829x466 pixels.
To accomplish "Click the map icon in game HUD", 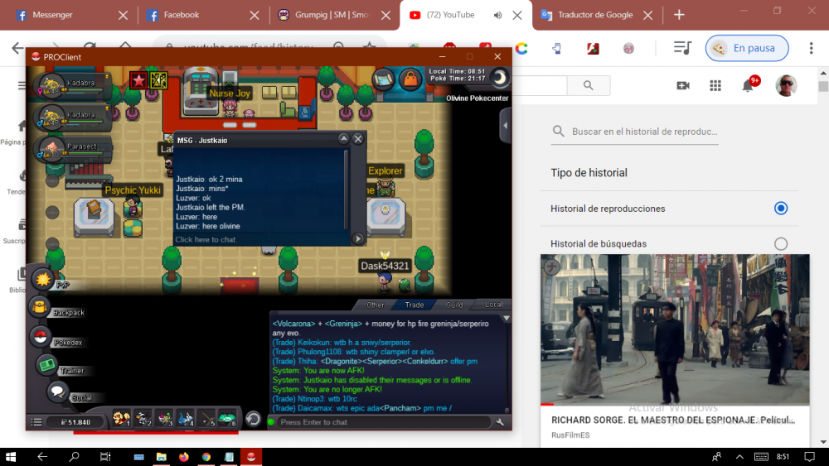I will coord(383,79).
